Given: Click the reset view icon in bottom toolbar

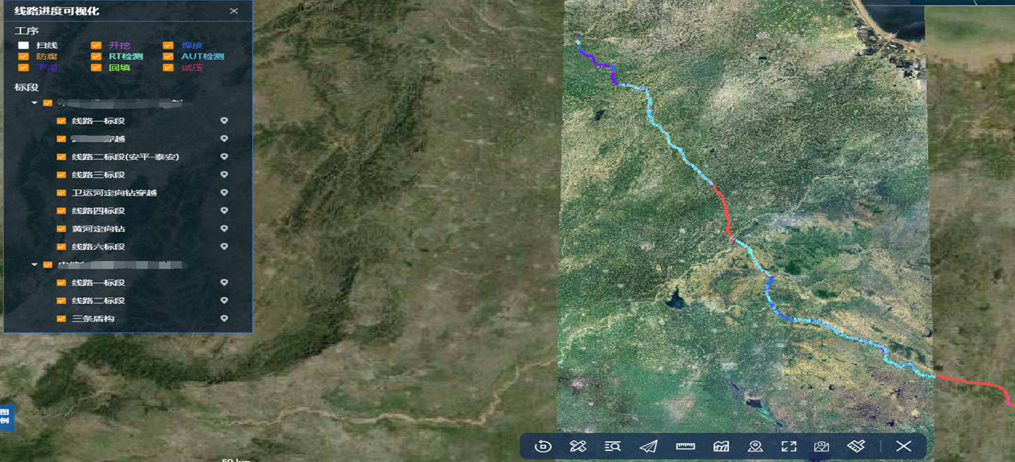Looking at the screenshot, I should [544, 447].
